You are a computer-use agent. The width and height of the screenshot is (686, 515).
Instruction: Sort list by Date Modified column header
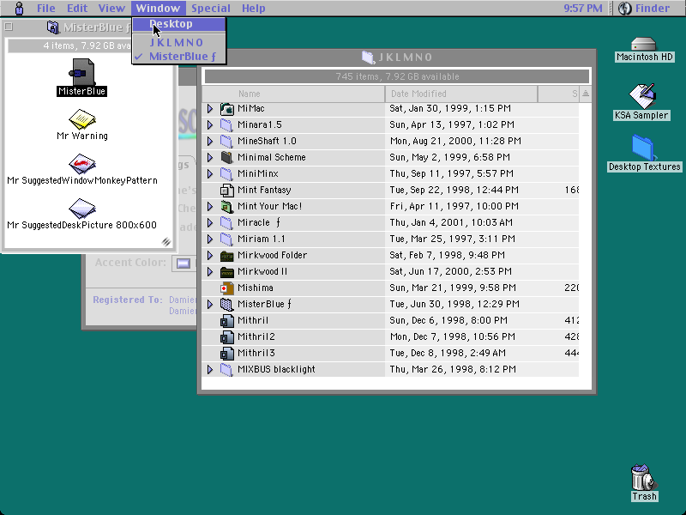(461, 94)
